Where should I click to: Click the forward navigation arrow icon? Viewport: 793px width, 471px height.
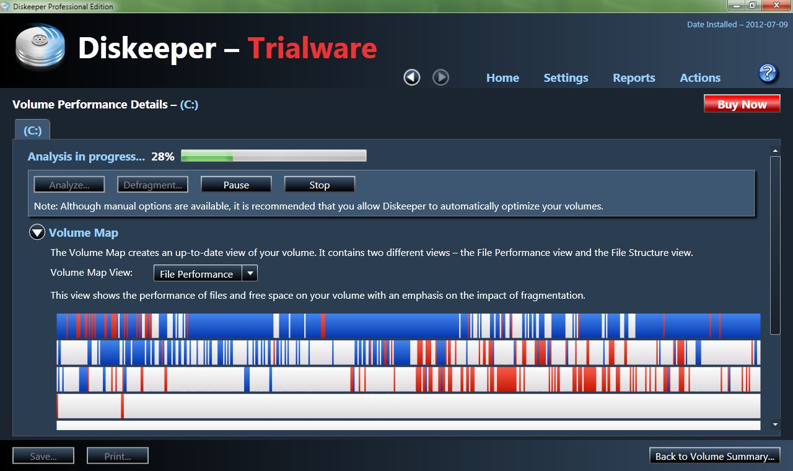click(440, 77)
